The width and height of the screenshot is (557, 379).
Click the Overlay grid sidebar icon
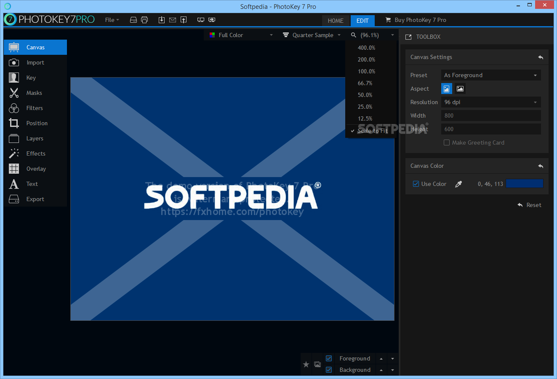coord(14,169)
